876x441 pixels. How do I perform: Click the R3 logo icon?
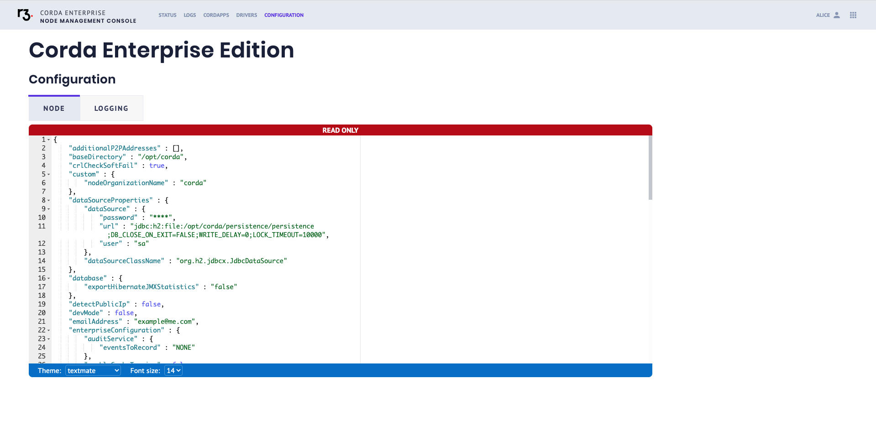click(x=25, y=15)
